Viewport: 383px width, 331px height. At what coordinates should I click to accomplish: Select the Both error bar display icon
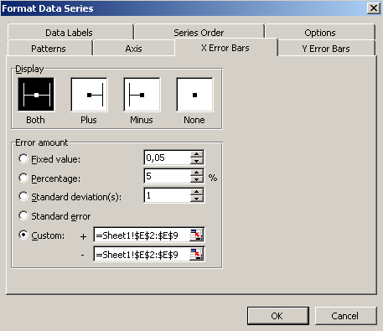point(36,95)
